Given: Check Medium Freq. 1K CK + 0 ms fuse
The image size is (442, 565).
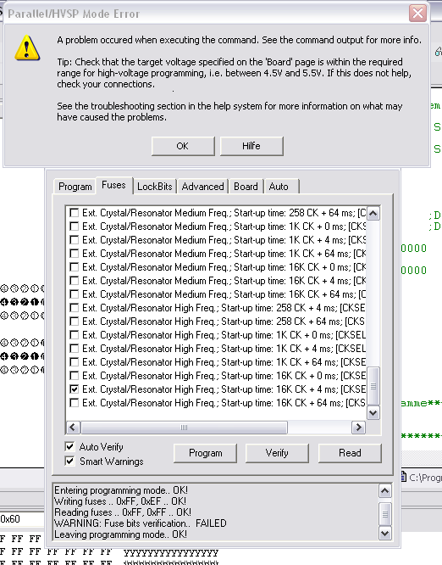Looking at the screenshot, I should tap(74, 227).
